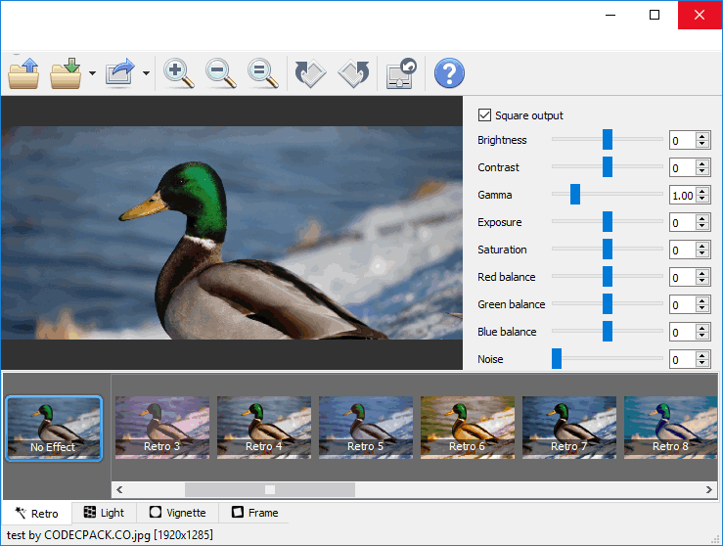
Task: Switch to the Light tab
Action: tap(104, 513)
